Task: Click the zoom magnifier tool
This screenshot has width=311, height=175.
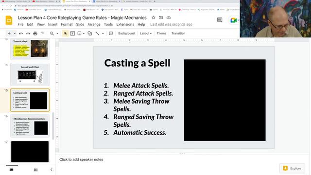Action: (x=52, y=34)
